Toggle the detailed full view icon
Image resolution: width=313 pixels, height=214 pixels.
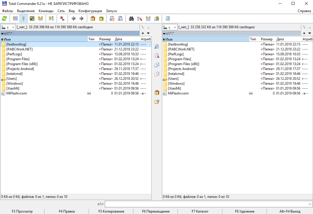[x=24, y=19]
